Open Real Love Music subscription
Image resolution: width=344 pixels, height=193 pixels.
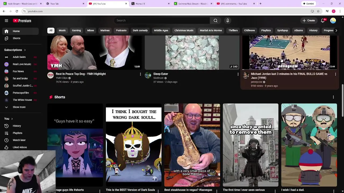[x=20, y=64]
